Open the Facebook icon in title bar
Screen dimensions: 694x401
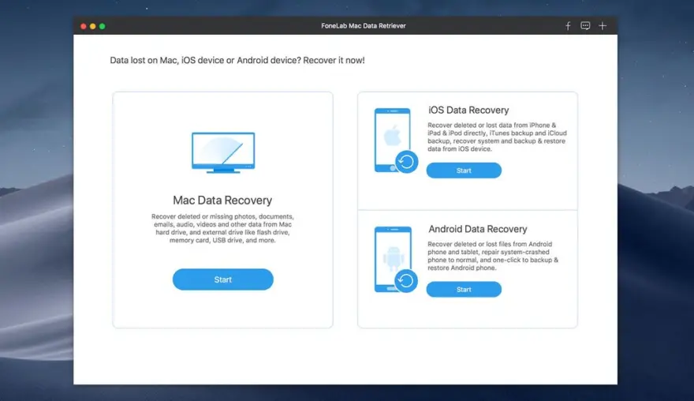tap(568, 26)
